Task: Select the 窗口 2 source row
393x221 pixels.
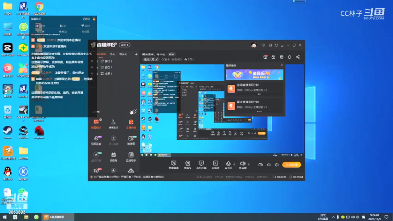Action: 115,61
